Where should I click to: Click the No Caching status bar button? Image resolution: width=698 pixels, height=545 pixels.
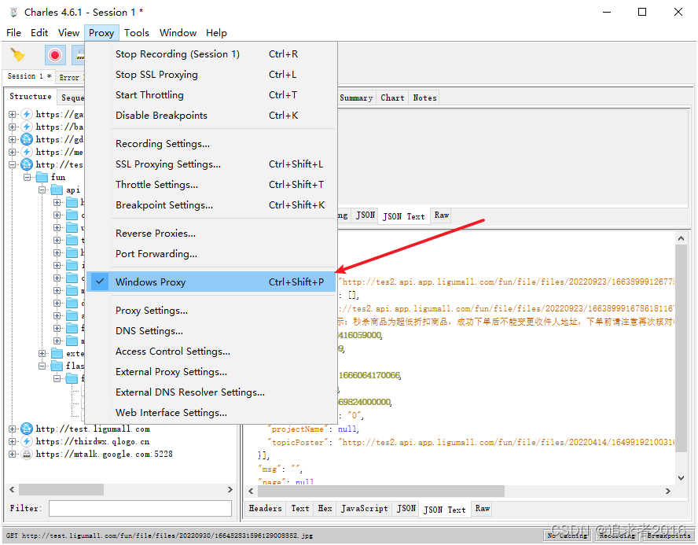[568, 536]
